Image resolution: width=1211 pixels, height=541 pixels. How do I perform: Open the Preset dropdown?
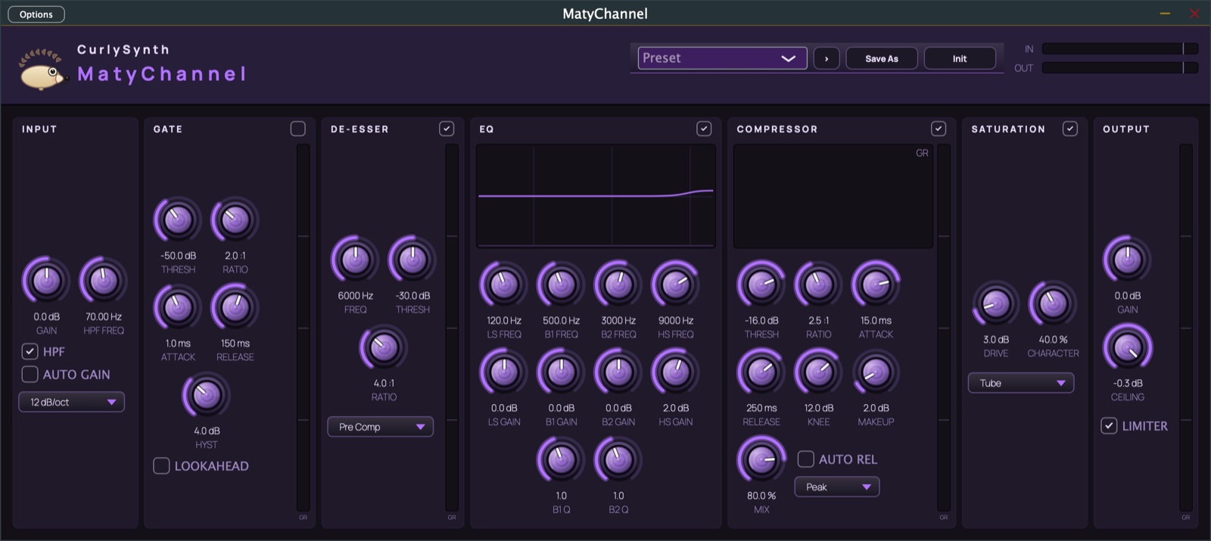coord(722,58)
